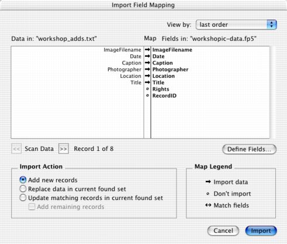Select the Rights field name in target list

coord(161,89)
